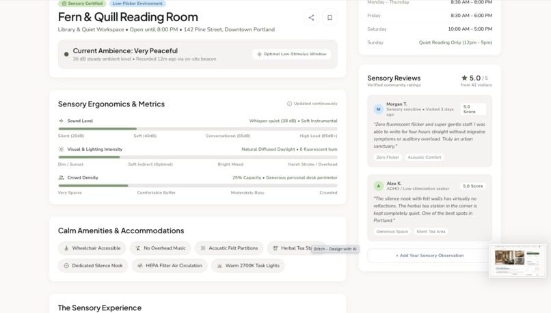Click The Sensory Experience heading

(x=100, y=308)
